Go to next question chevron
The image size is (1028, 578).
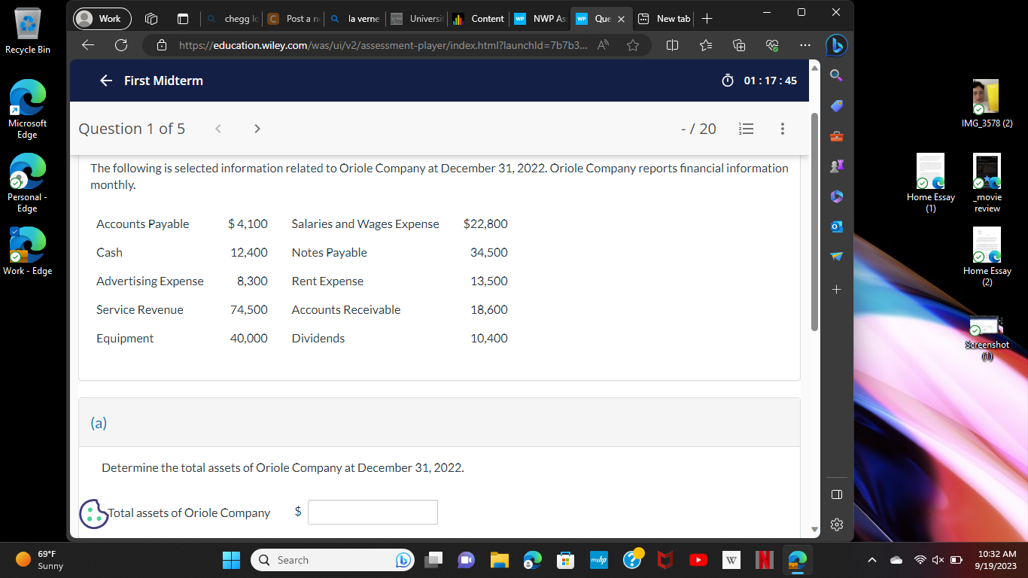point(257,129)
